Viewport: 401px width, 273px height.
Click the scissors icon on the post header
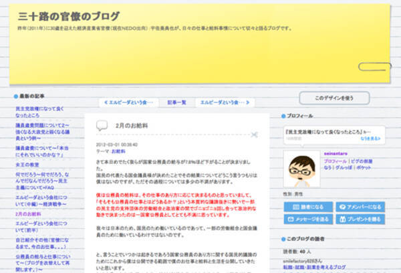pos(254,135)
